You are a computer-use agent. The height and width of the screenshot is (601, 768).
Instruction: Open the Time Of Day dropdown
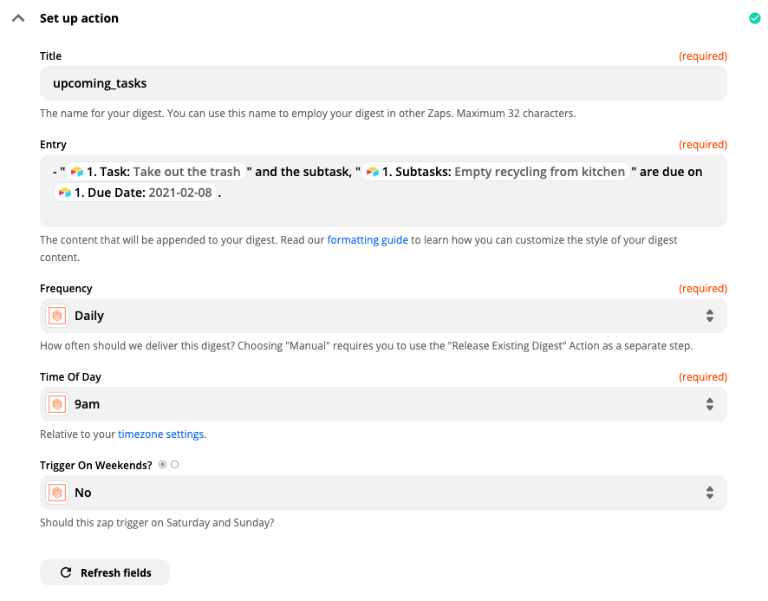[x=383, y=404]
